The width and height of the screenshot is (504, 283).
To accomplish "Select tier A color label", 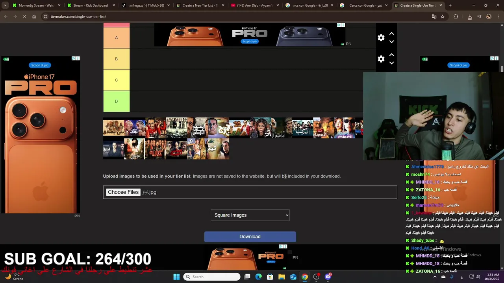I will tap(116, 38).
